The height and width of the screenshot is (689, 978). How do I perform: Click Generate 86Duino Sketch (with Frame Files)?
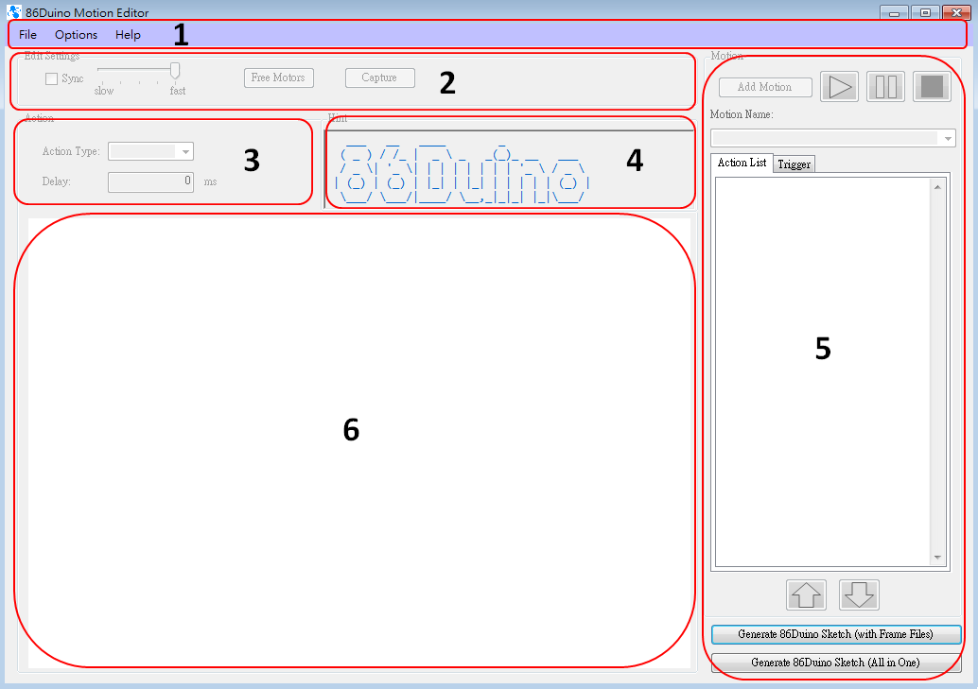point(836,634)
